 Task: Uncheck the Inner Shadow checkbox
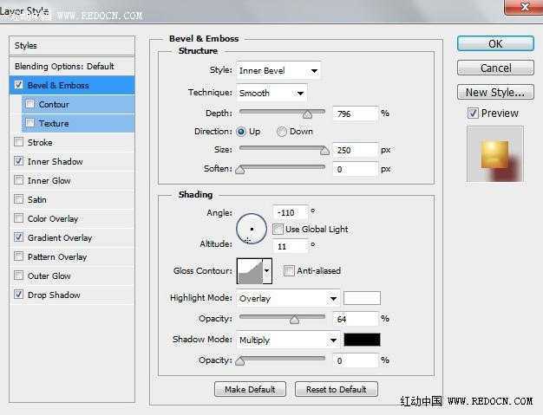(x=19, y=161)
